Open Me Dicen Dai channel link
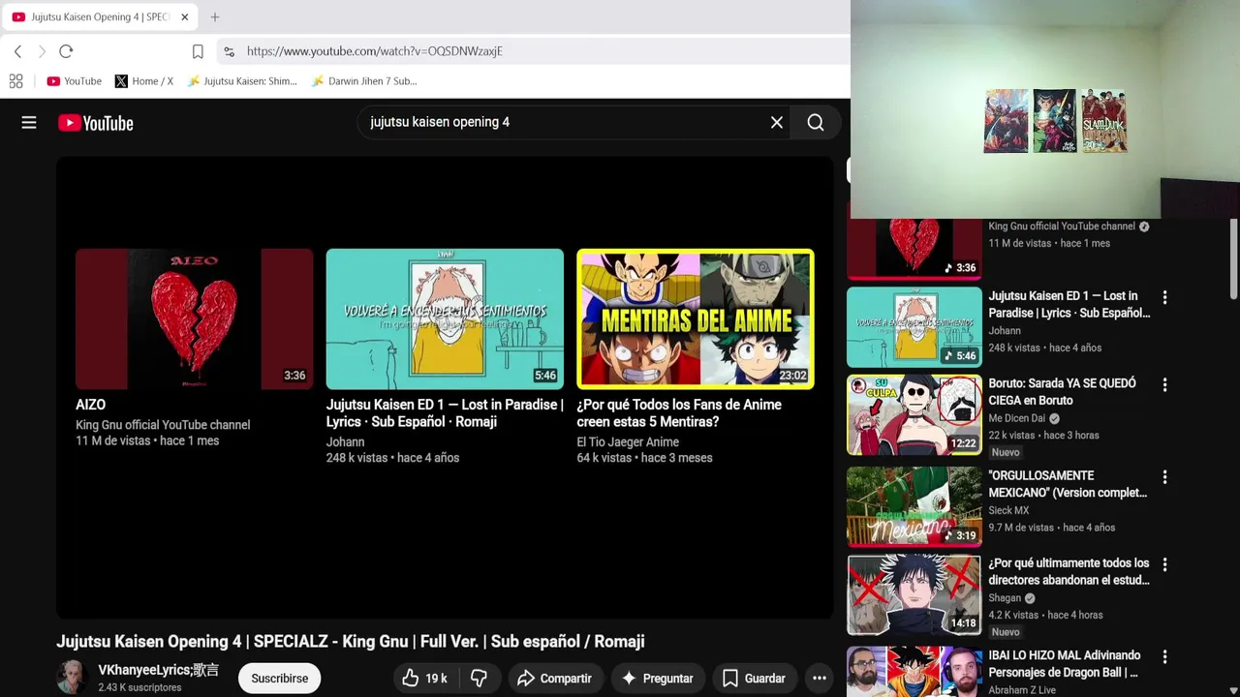1240x697 pixels. 1016,418
